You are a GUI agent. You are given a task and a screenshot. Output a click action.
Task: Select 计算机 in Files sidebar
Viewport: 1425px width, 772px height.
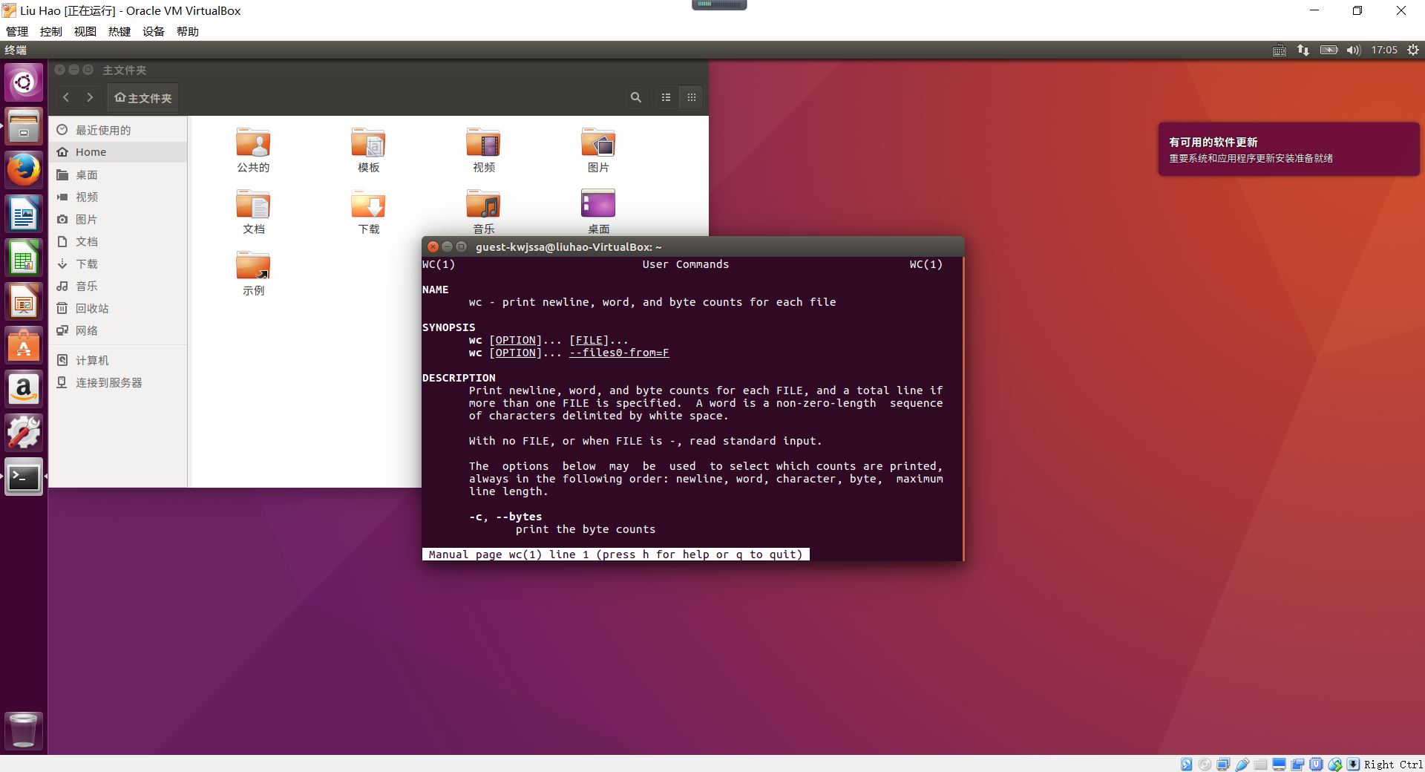(118, 360)
